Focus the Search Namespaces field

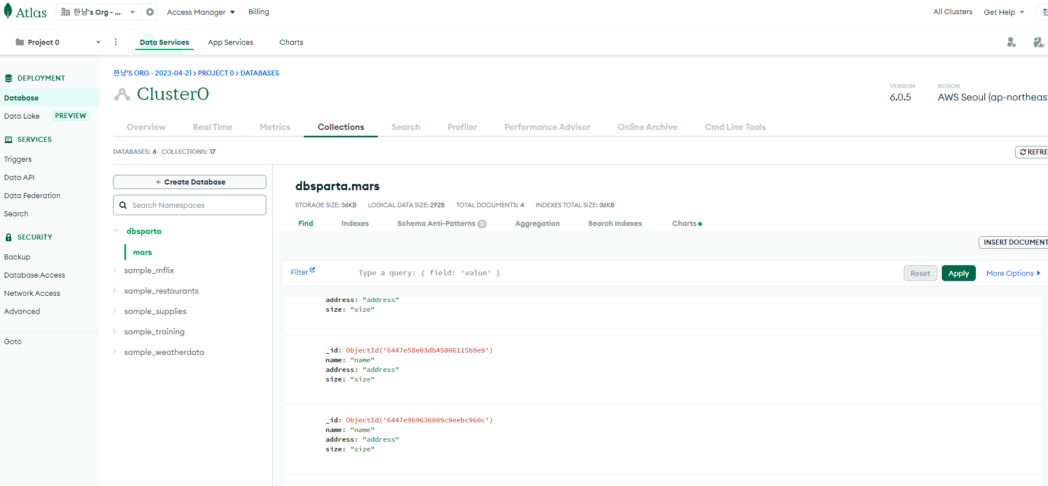click(190, 205)
